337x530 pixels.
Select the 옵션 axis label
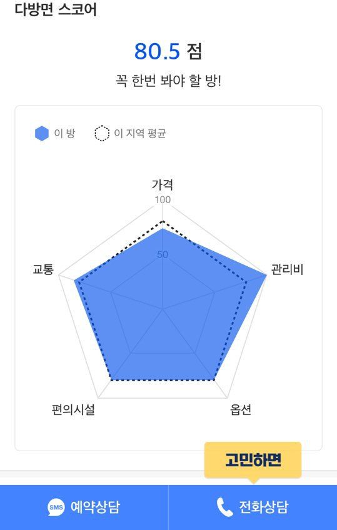[241, 409]
